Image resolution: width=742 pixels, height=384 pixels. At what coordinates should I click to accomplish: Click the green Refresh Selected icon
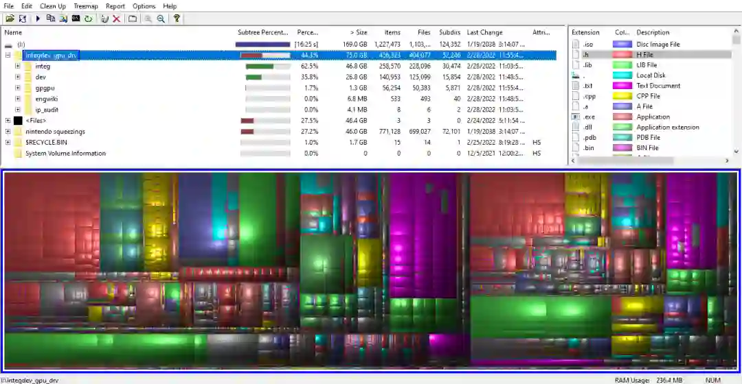[89, 19]
